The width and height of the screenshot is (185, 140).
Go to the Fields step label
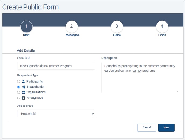point(117,35)
